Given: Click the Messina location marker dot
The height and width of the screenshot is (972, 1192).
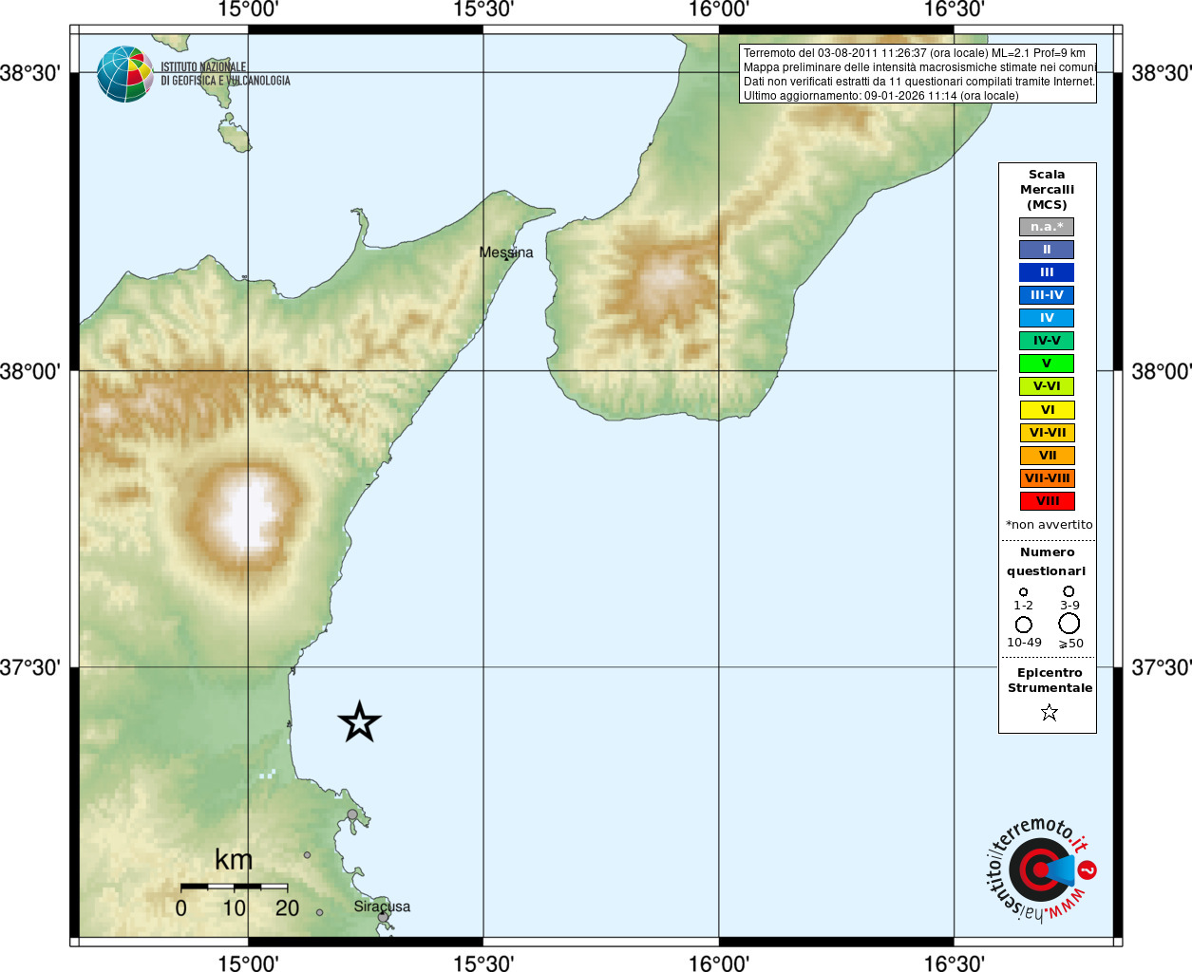Looking at the screenshot, I should pyautogui.click(x=506, y=258).
